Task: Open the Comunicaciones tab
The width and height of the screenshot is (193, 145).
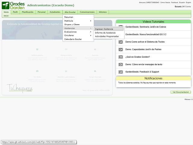Action: pyautogui.click(x=87, y=12)
